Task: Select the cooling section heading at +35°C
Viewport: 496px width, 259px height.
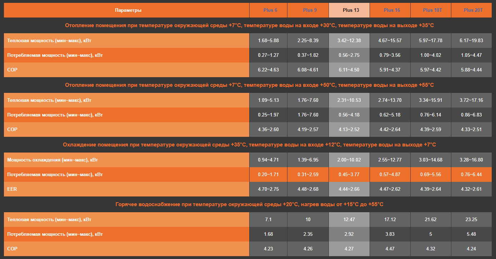Action: point(249,145)
